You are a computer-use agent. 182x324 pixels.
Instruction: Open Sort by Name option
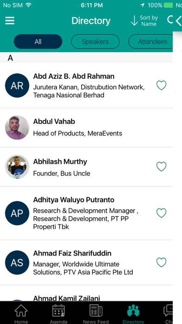(144, 20)
